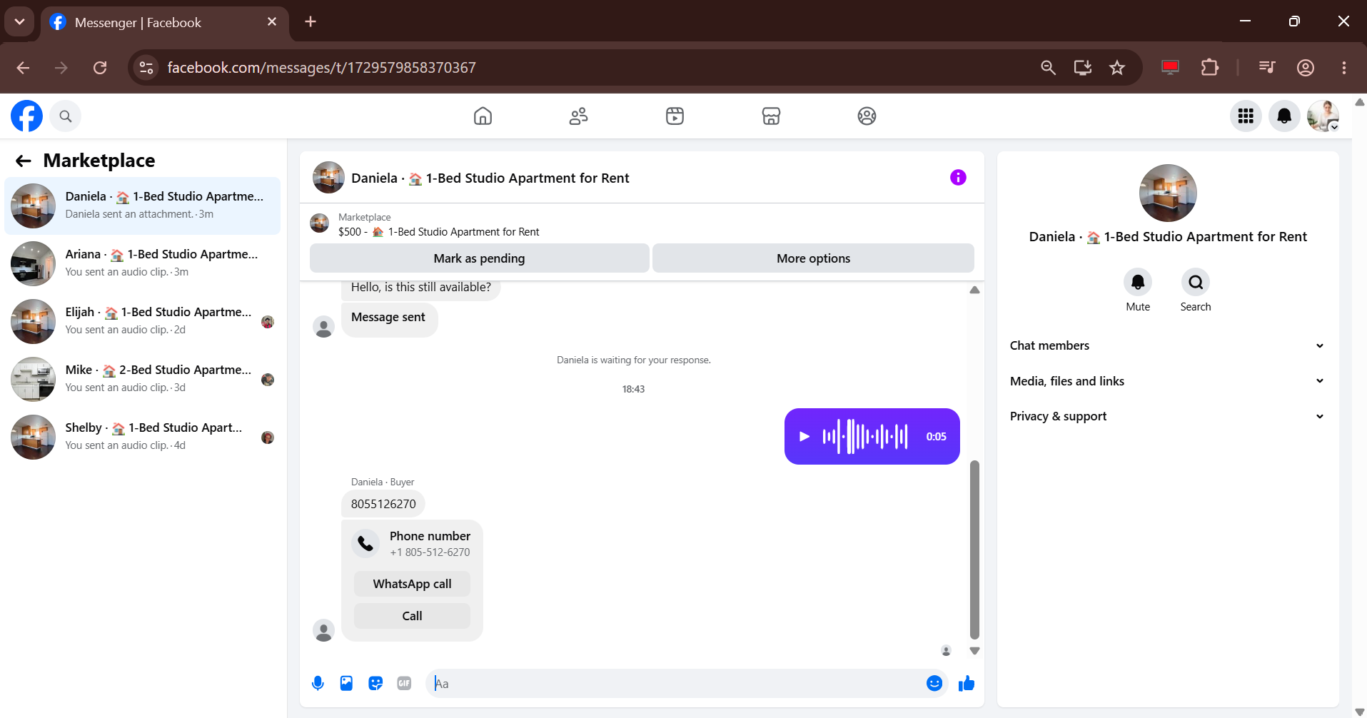Click the Call button
1367x718 pixels.
coord(412,616)
